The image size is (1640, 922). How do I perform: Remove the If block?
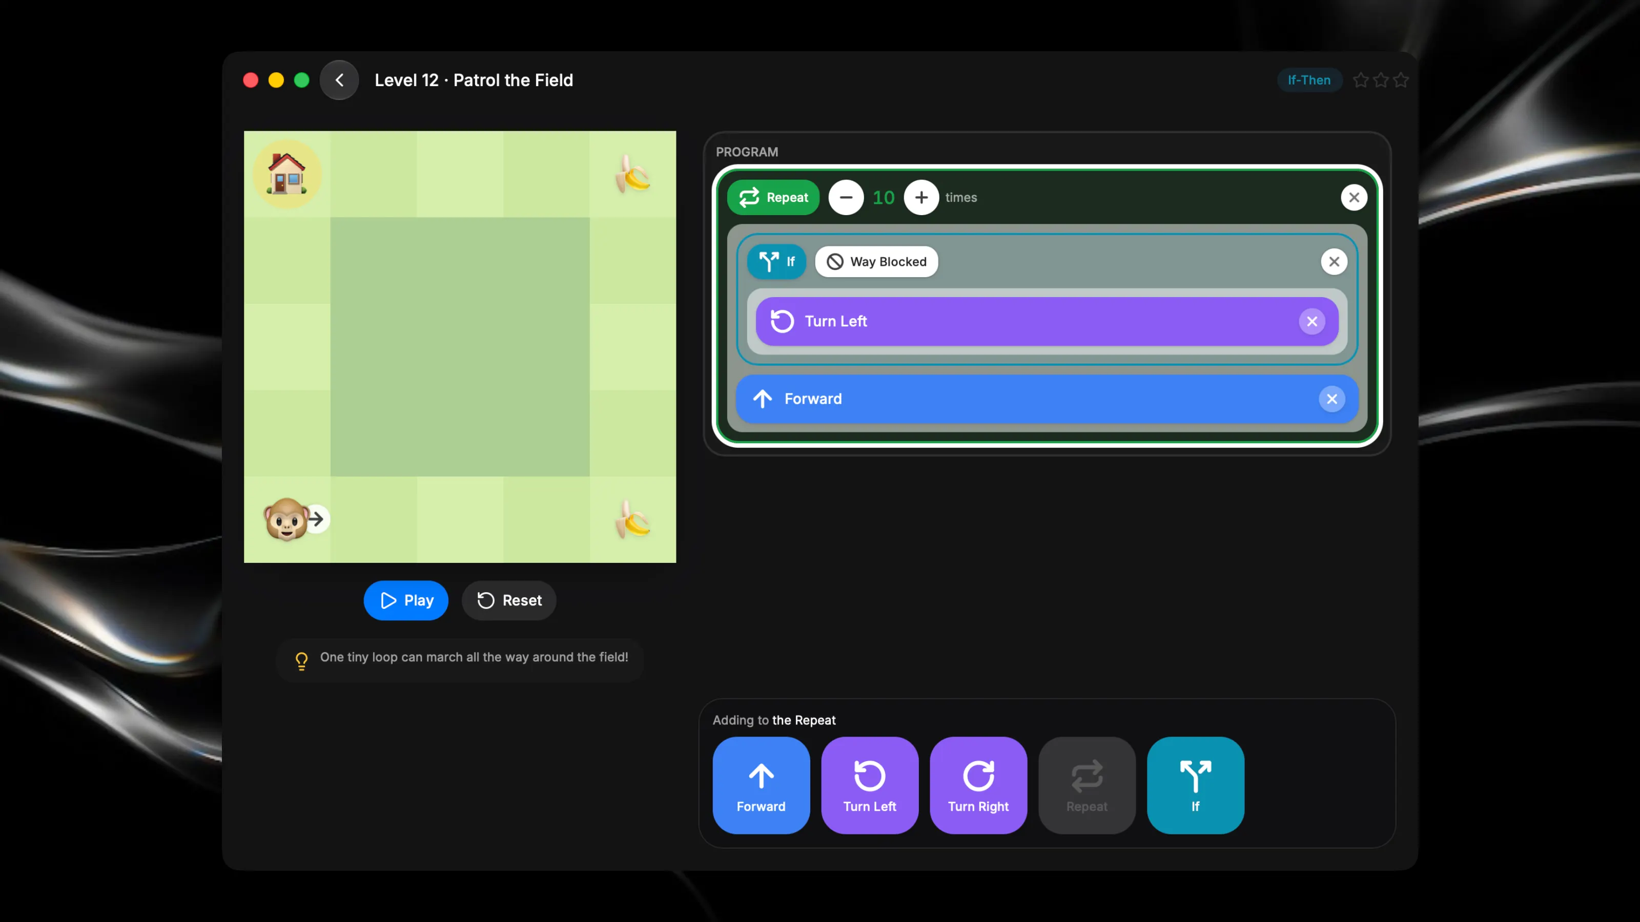click(x=1335, y=262)
